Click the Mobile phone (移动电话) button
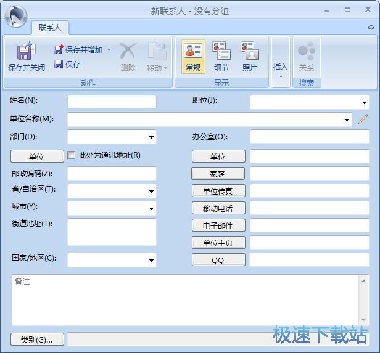 tap(218, 208)
